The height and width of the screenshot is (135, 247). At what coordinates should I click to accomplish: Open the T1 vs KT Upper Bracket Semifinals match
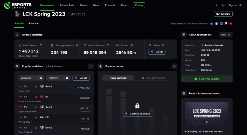pos(54,99)
